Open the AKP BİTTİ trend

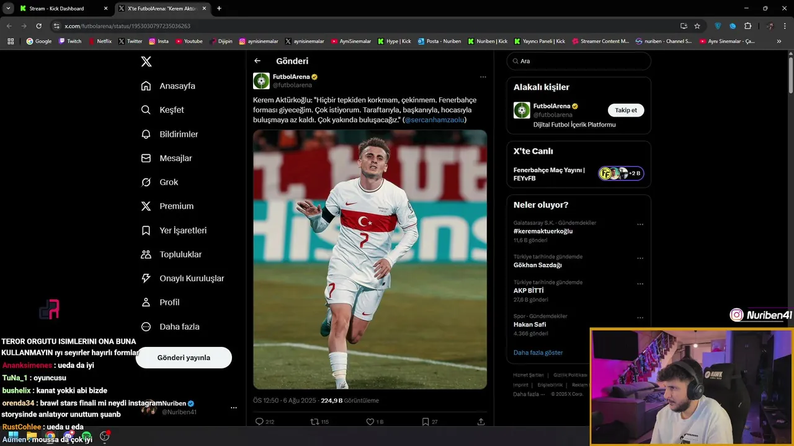point(529,291)
